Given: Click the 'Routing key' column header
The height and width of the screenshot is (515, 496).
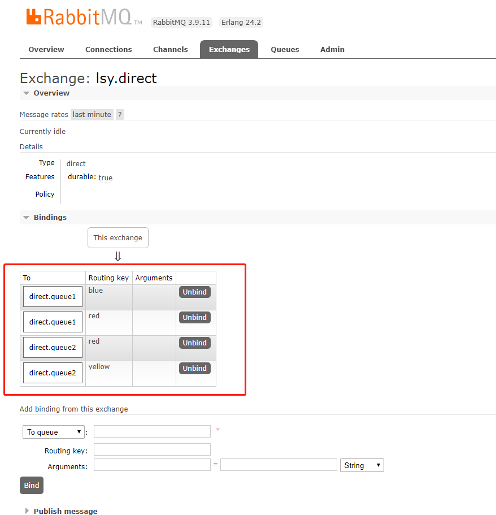Looking at the screenshot, I should (108, 278).
